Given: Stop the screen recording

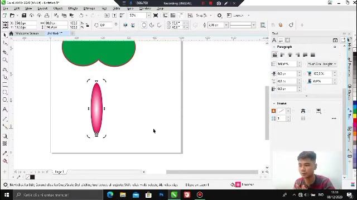Looking at the screenshot, I should tap(211, 3).
